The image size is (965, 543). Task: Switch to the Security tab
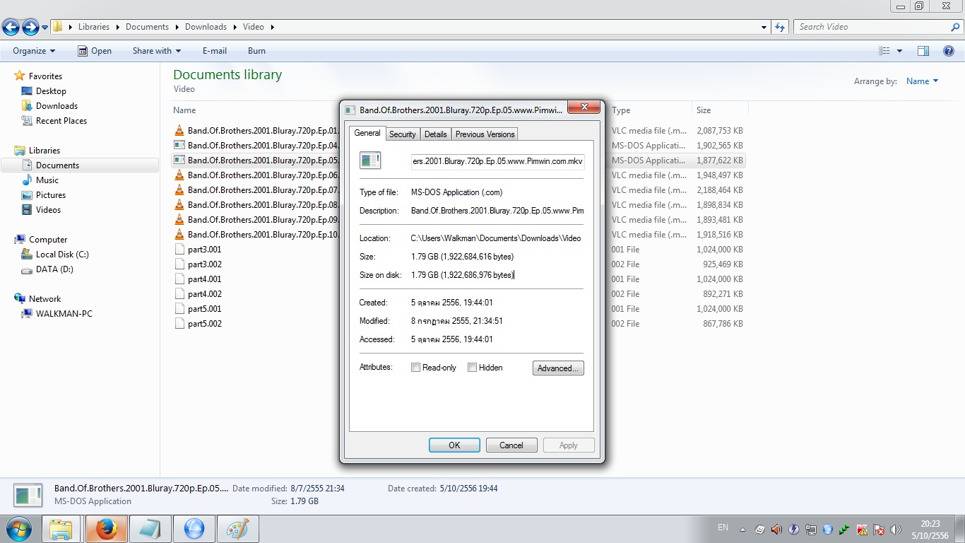tap(403, 134)
